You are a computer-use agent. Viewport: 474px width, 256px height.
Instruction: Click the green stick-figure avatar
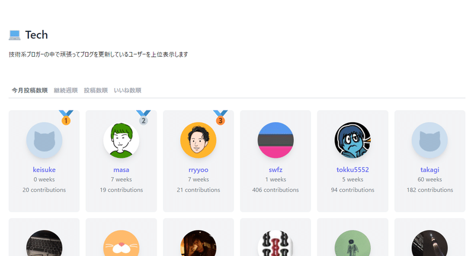(353, 243)
